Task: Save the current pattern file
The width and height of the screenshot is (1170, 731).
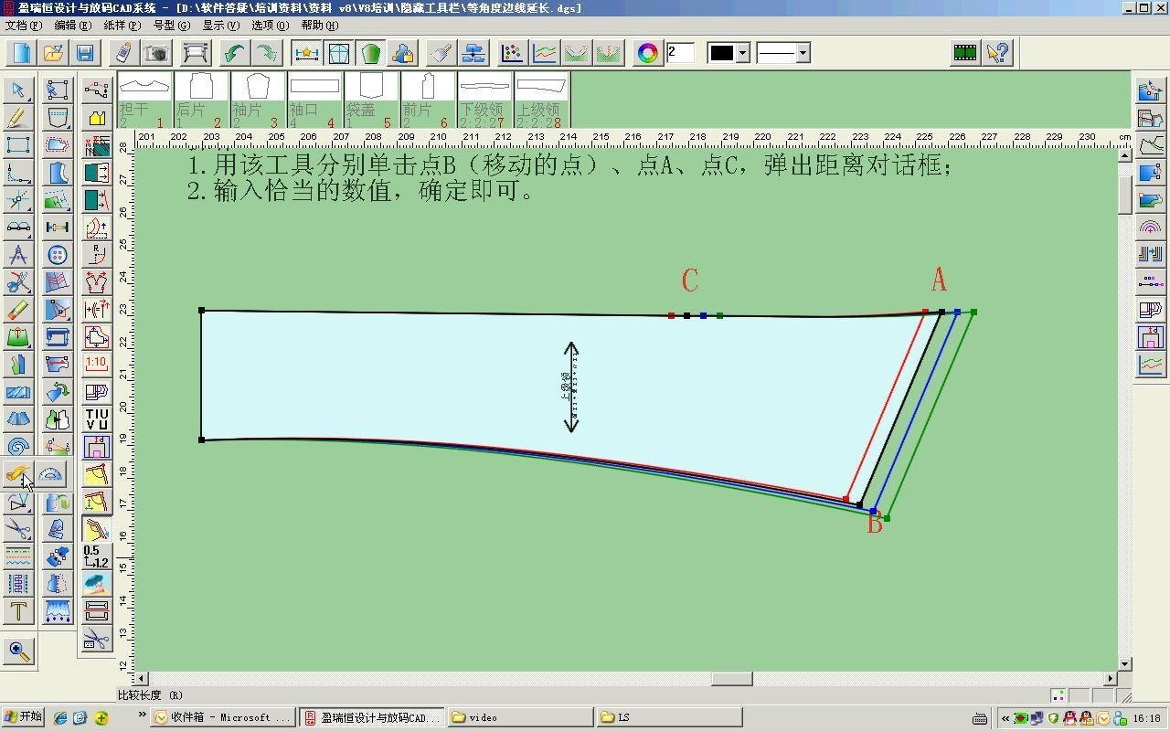Action: tap(84, 53)
